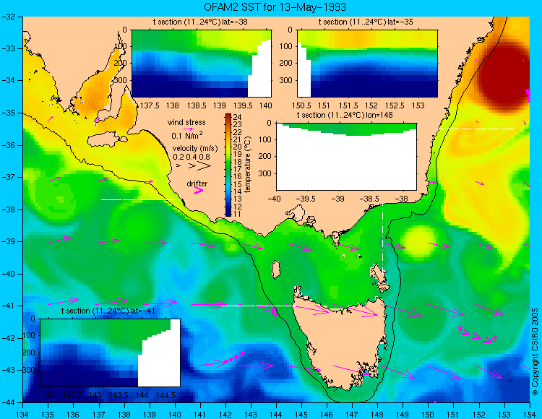This screenshot has height=419, width=542.
Task: Click the 138.5 tick on lat=-38 section
Action: pos(197,105)
